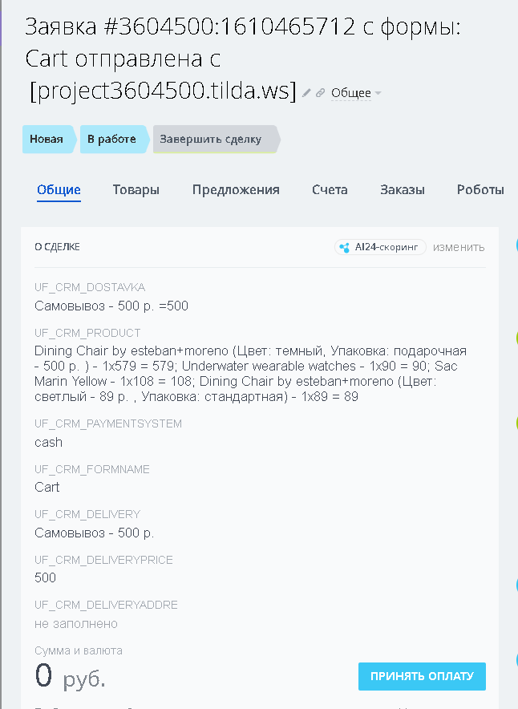
Task: Click the UF_CRM_PAYMENTSYSTEM field label
Action: click(x=108, y=423)
